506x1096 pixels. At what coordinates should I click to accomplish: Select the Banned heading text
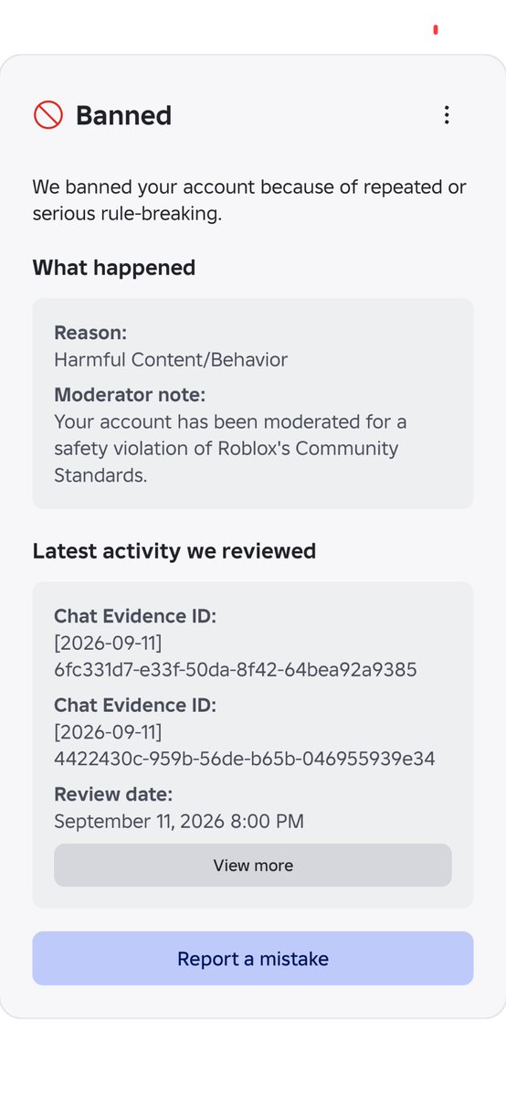(x=123, y=115)
